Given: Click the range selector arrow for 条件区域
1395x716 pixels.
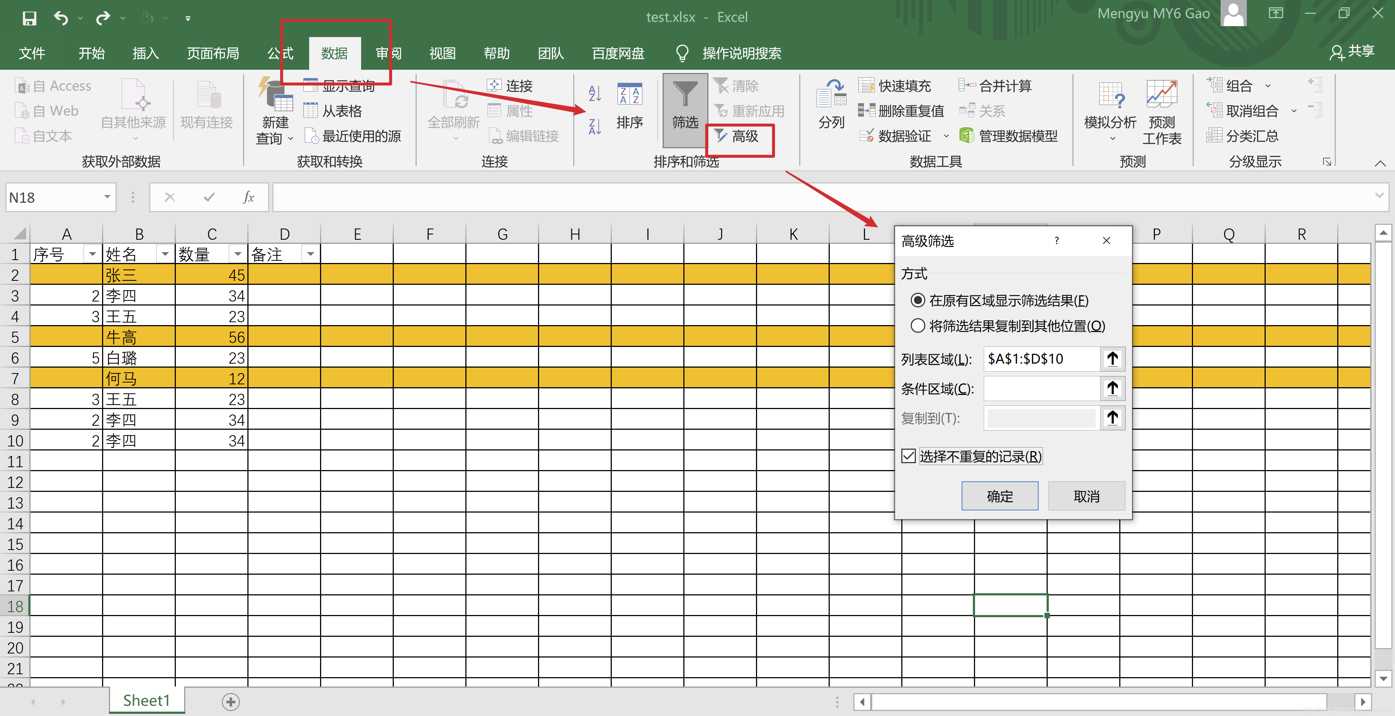Looking at the screenshot, I should click(x=1112, y=388).
